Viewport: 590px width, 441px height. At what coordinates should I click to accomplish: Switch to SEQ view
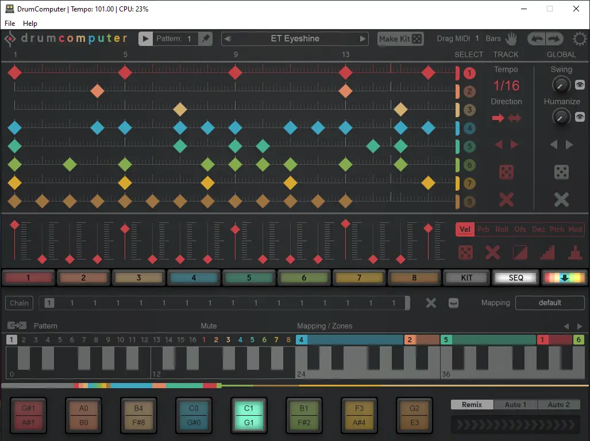tap(516, 278)
